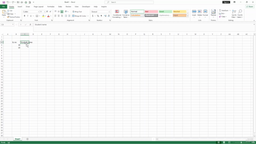
Task: Open the Clear menu
Action: [223, 17]
